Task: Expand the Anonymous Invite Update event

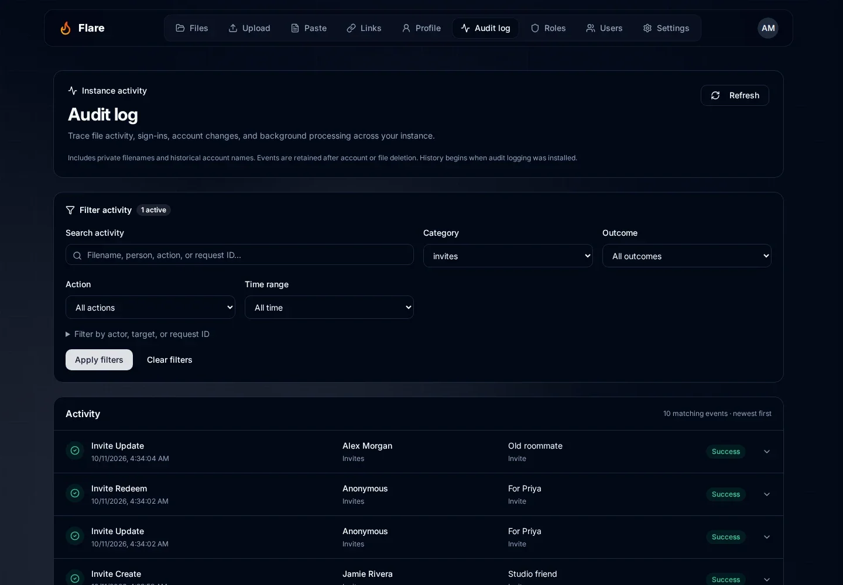Action: (x=767, y=537)
